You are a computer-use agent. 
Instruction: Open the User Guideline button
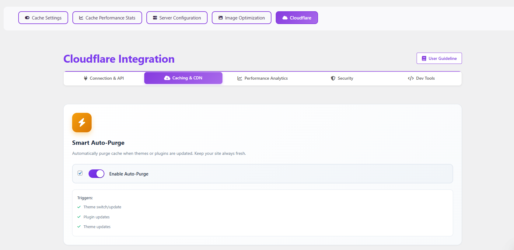click(x=439, y=58)
